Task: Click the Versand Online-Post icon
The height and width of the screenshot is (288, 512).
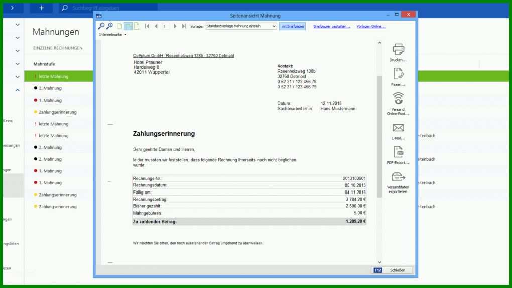Action: tap(398, 99)
